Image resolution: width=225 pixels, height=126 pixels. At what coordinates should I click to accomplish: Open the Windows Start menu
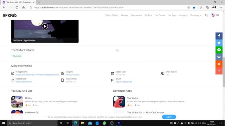[4, 123]
